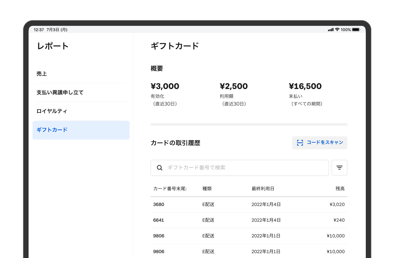Focus the ギフトカード番号で検索 field

(240, 168)
